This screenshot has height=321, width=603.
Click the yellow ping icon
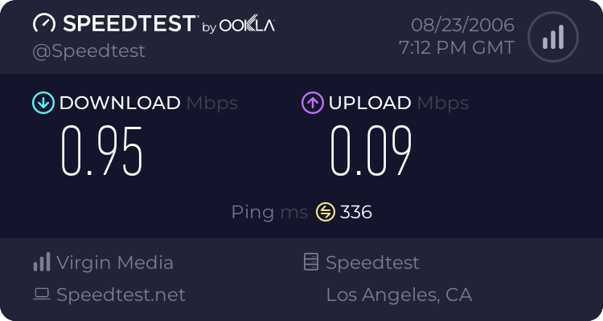(325, 212)
